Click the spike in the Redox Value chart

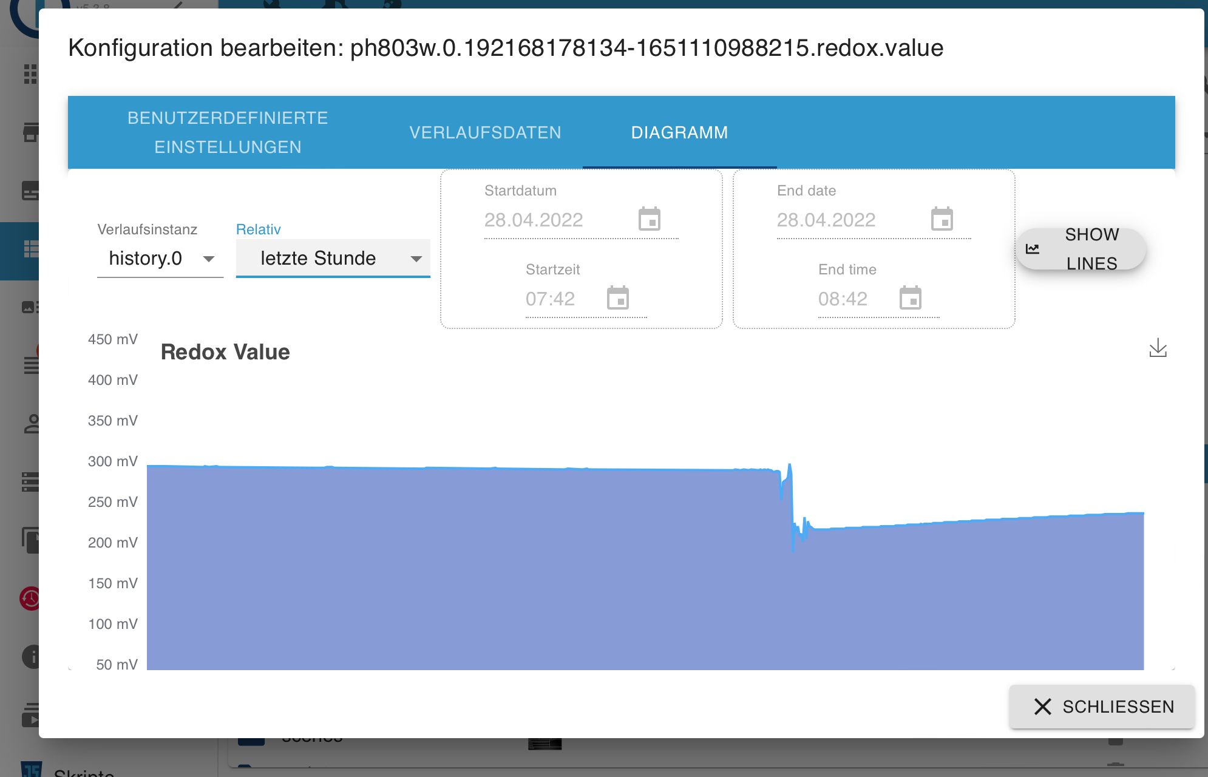tap(790, 469)
